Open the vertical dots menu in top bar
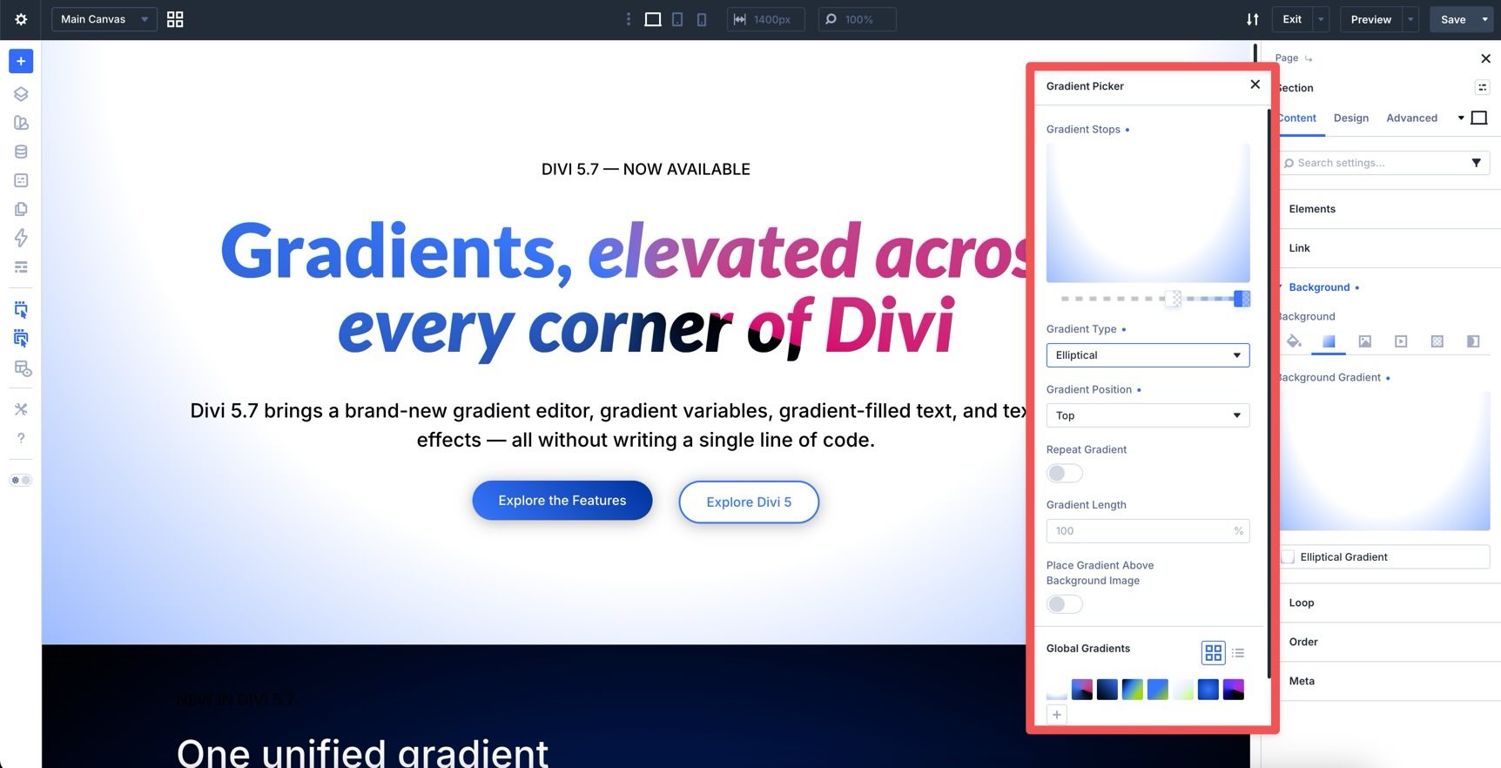Screen dimensions: 1501x768 (x=629, y=19)
